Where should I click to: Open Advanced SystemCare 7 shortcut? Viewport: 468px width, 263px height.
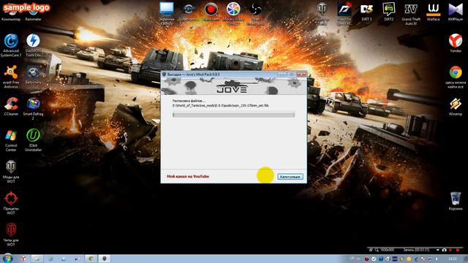11,45
